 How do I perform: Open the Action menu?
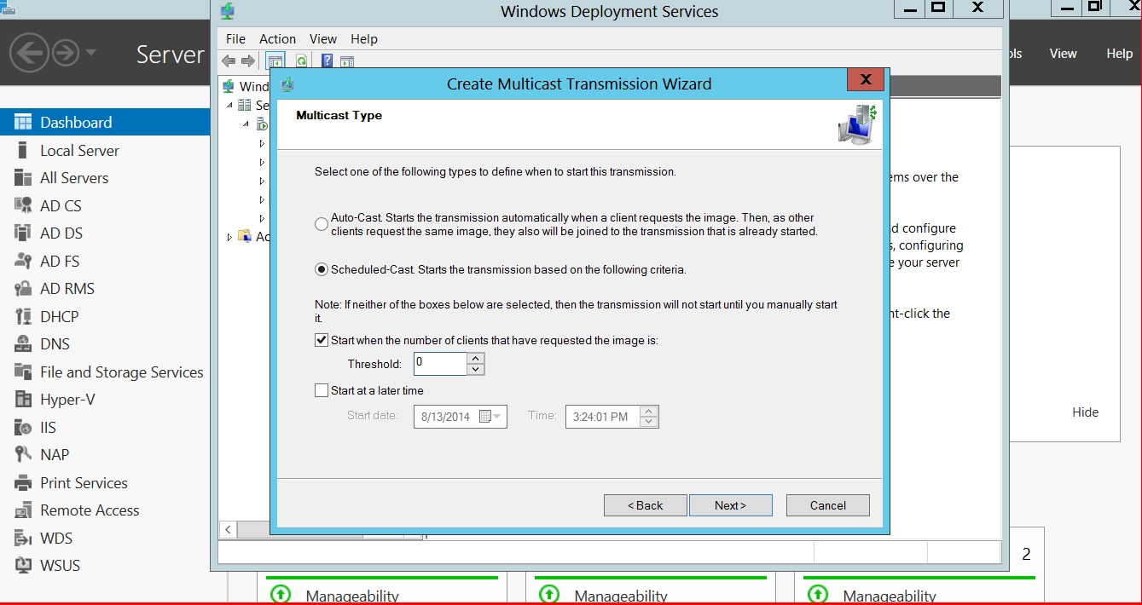pyautogui.click(x=277, y=39)
